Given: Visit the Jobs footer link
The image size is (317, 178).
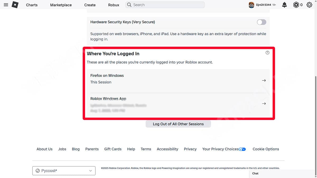Looking at the screenshot, I should coord(62,149).
